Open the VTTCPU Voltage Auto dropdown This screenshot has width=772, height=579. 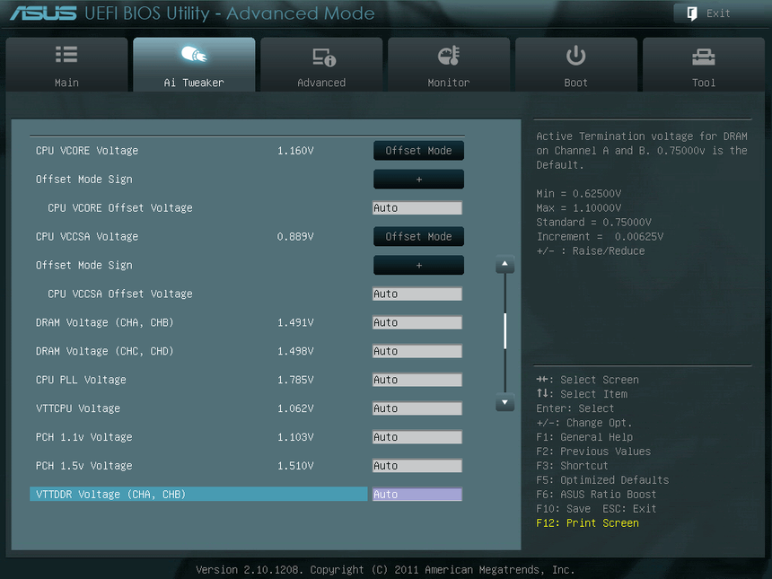click(x=417, y=408)
